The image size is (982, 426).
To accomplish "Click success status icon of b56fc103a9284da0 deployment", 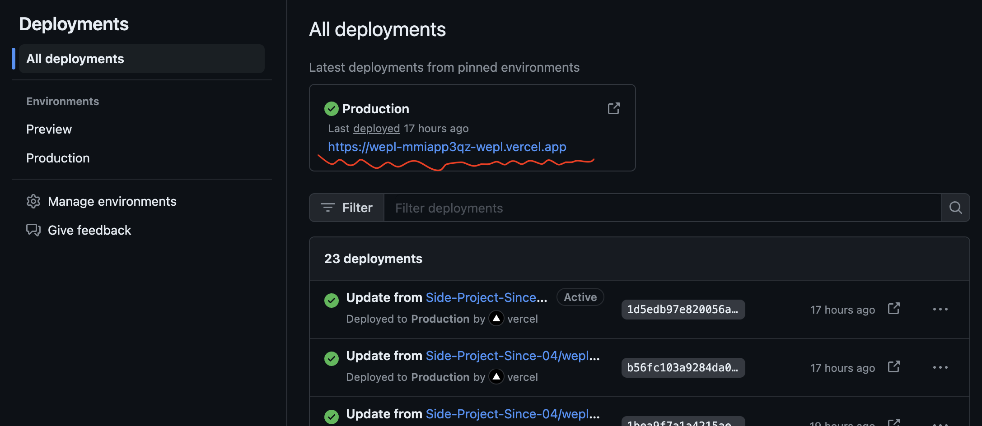I will pyautogui.click(x=332, y=359).
